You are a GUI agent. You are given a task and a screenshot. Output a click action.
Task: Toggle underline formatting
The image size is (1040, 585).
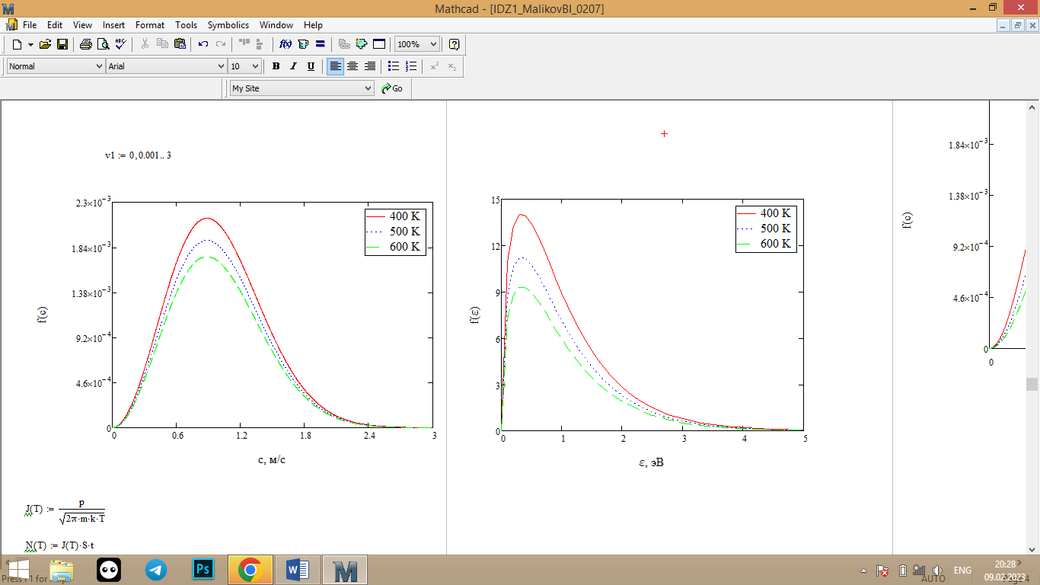(x=311, y=66)
